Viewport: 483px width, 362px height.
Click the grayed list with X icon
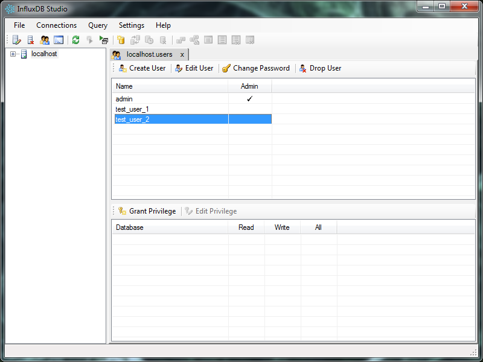(x=236, y=40)
